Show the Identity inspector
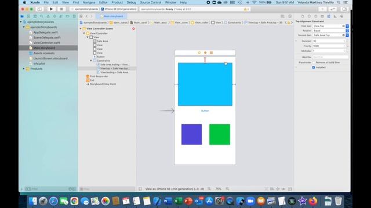Image resolution: width=371 pixels, height=208 pixels. 322,16
